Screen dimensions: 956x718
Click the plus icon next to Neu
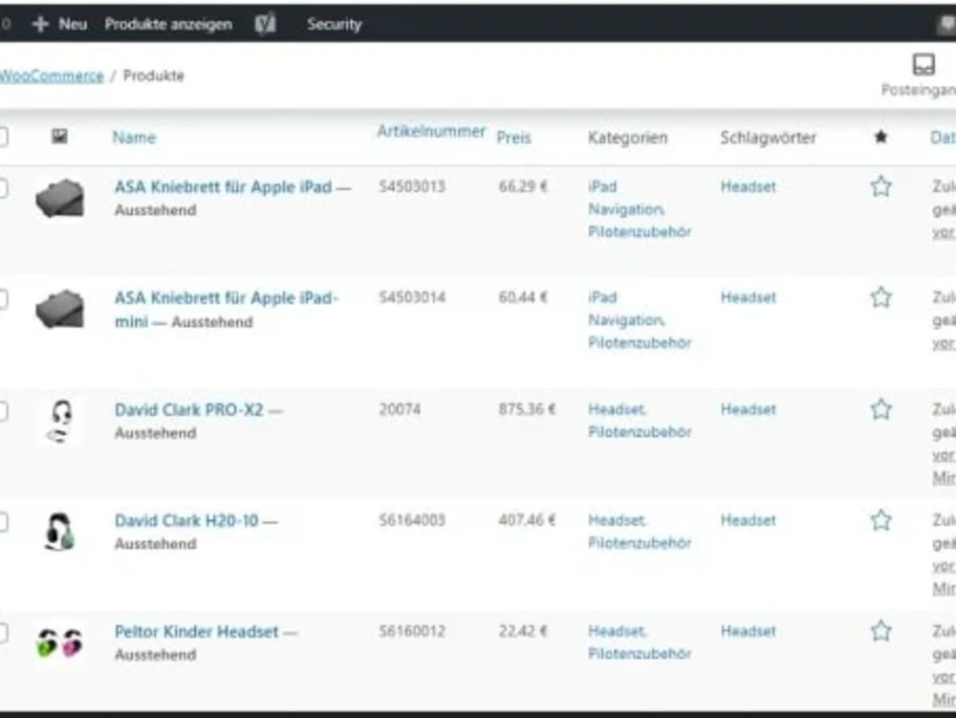[x=40, y=24]
